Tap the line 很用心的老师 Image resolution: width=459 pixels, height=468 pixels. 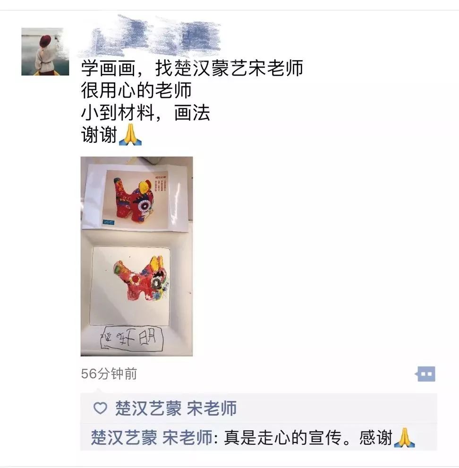(136, 90)
